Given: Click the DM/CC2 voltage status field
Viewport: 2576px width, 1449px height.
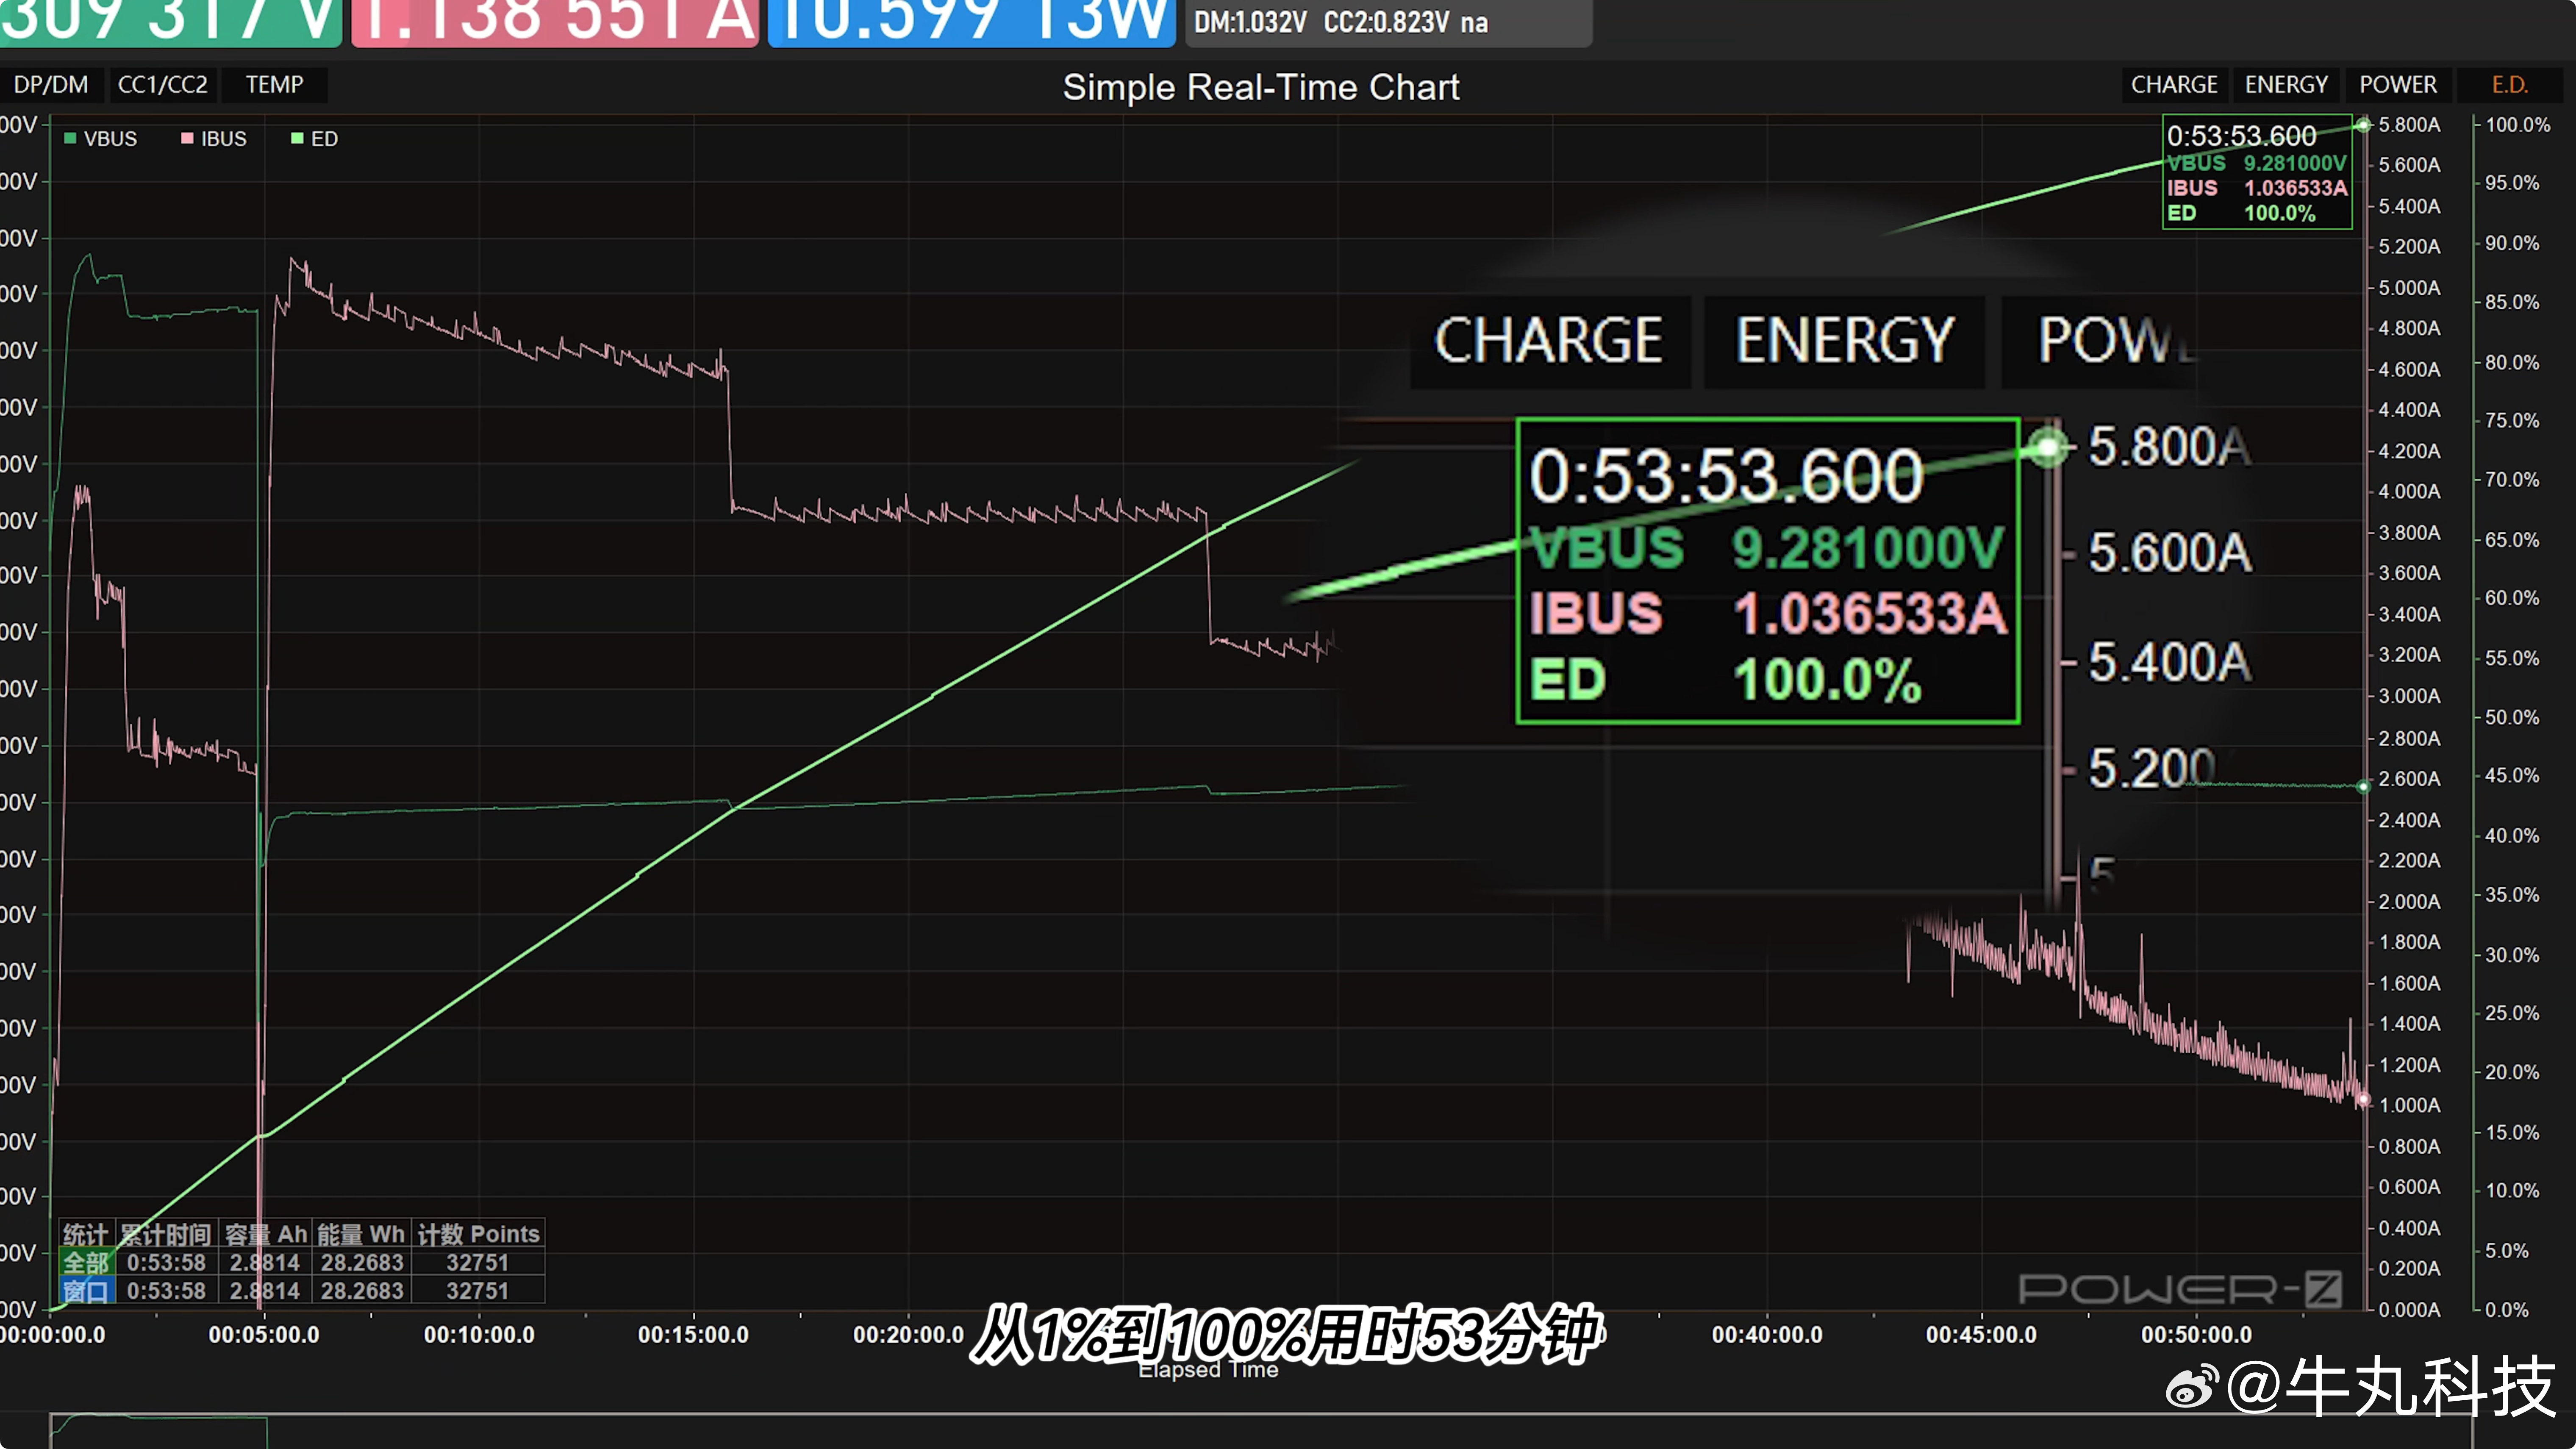Looking at the screenshot, I should click(1388, 22).
